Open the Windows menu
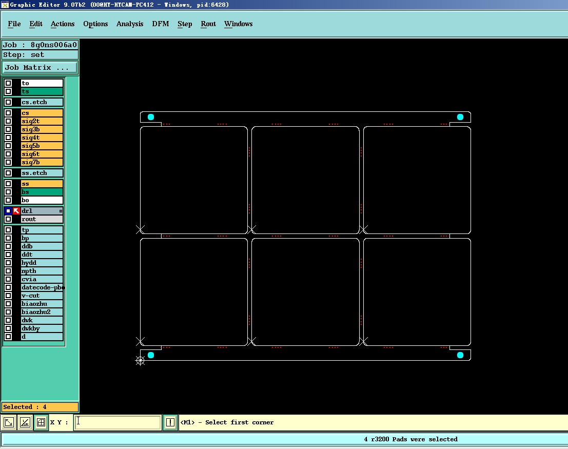Viewport: 568px width, 449px height. (x=239, y=24)
